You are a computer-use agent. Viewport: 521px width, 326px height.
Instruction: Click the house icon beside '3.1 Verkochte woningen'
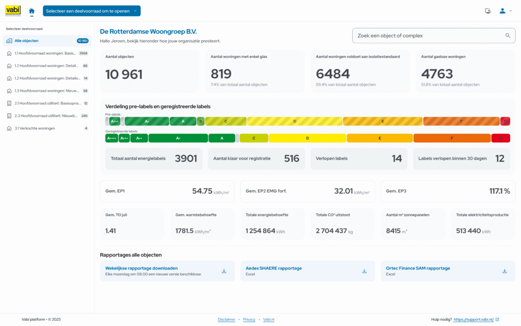coord(9,128)
